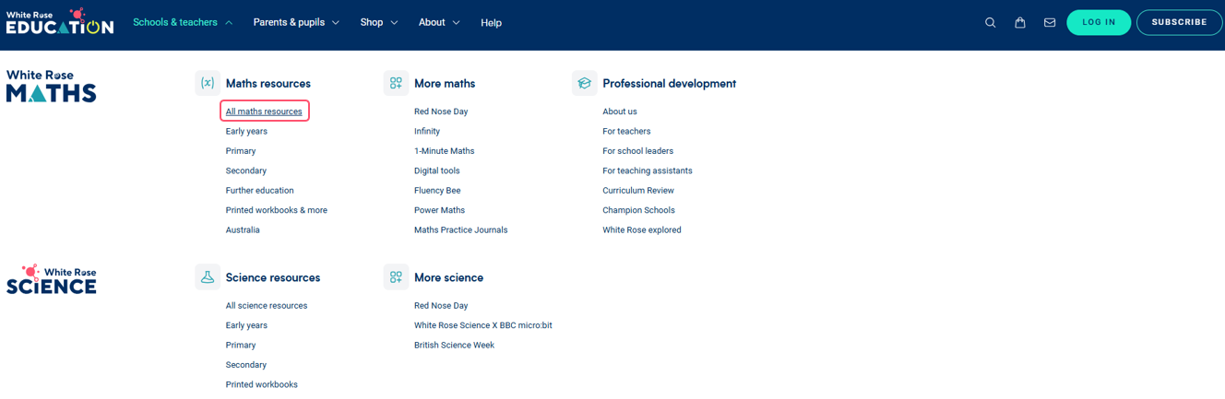Click the search magnifier icon

click(x=990, y=23)
